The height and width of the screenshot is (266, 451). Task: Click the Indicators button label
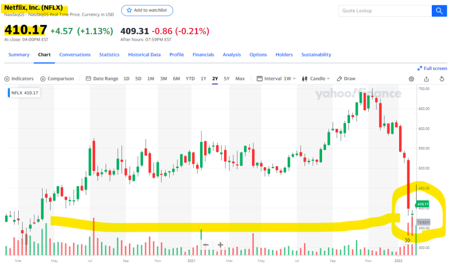pyautogui.click(x=22, y=79)
